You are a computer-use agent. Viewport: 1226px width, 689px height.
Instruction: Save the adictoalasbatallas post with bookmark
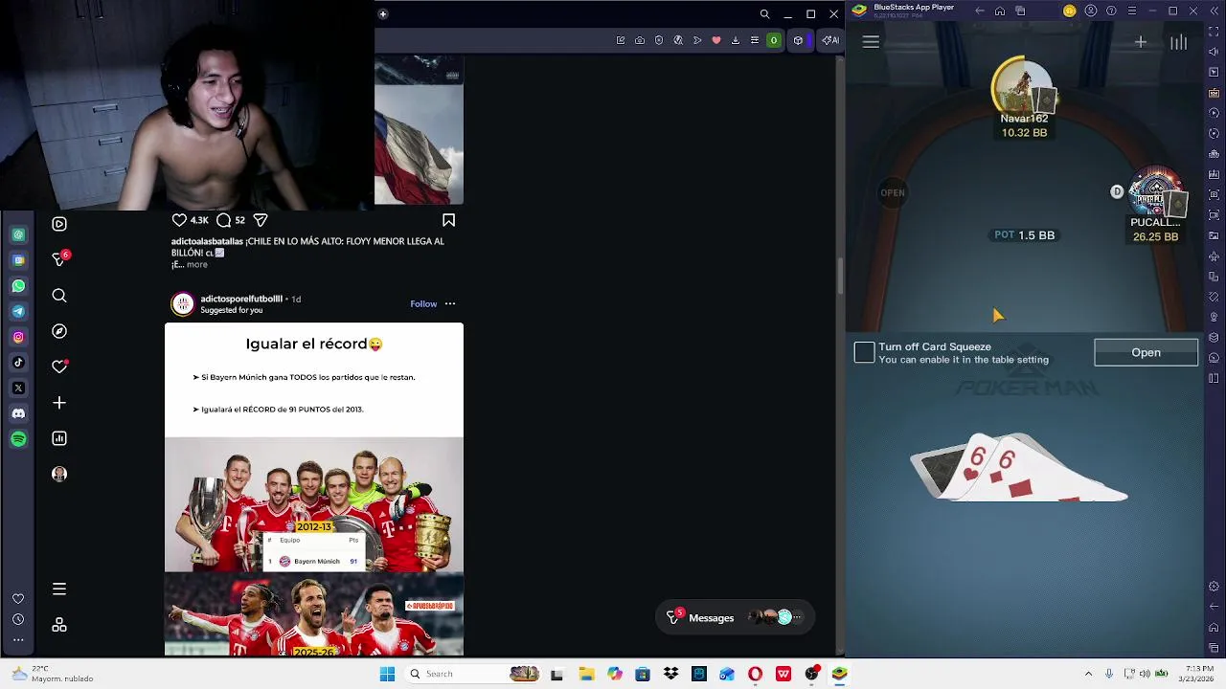pyautogui.click(x=448, y=220)
